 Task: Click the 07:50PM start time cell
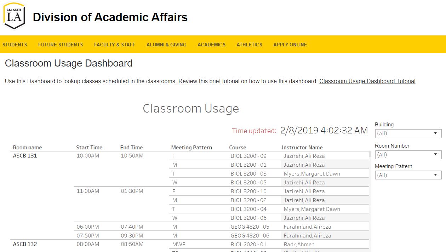[x=88, y=235]
